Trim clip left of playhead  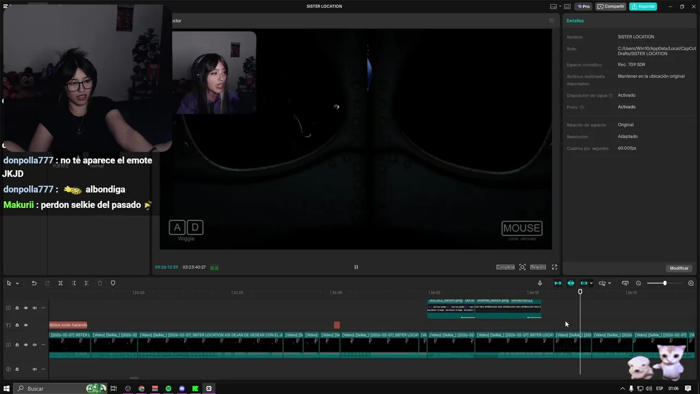coord(74,283)
